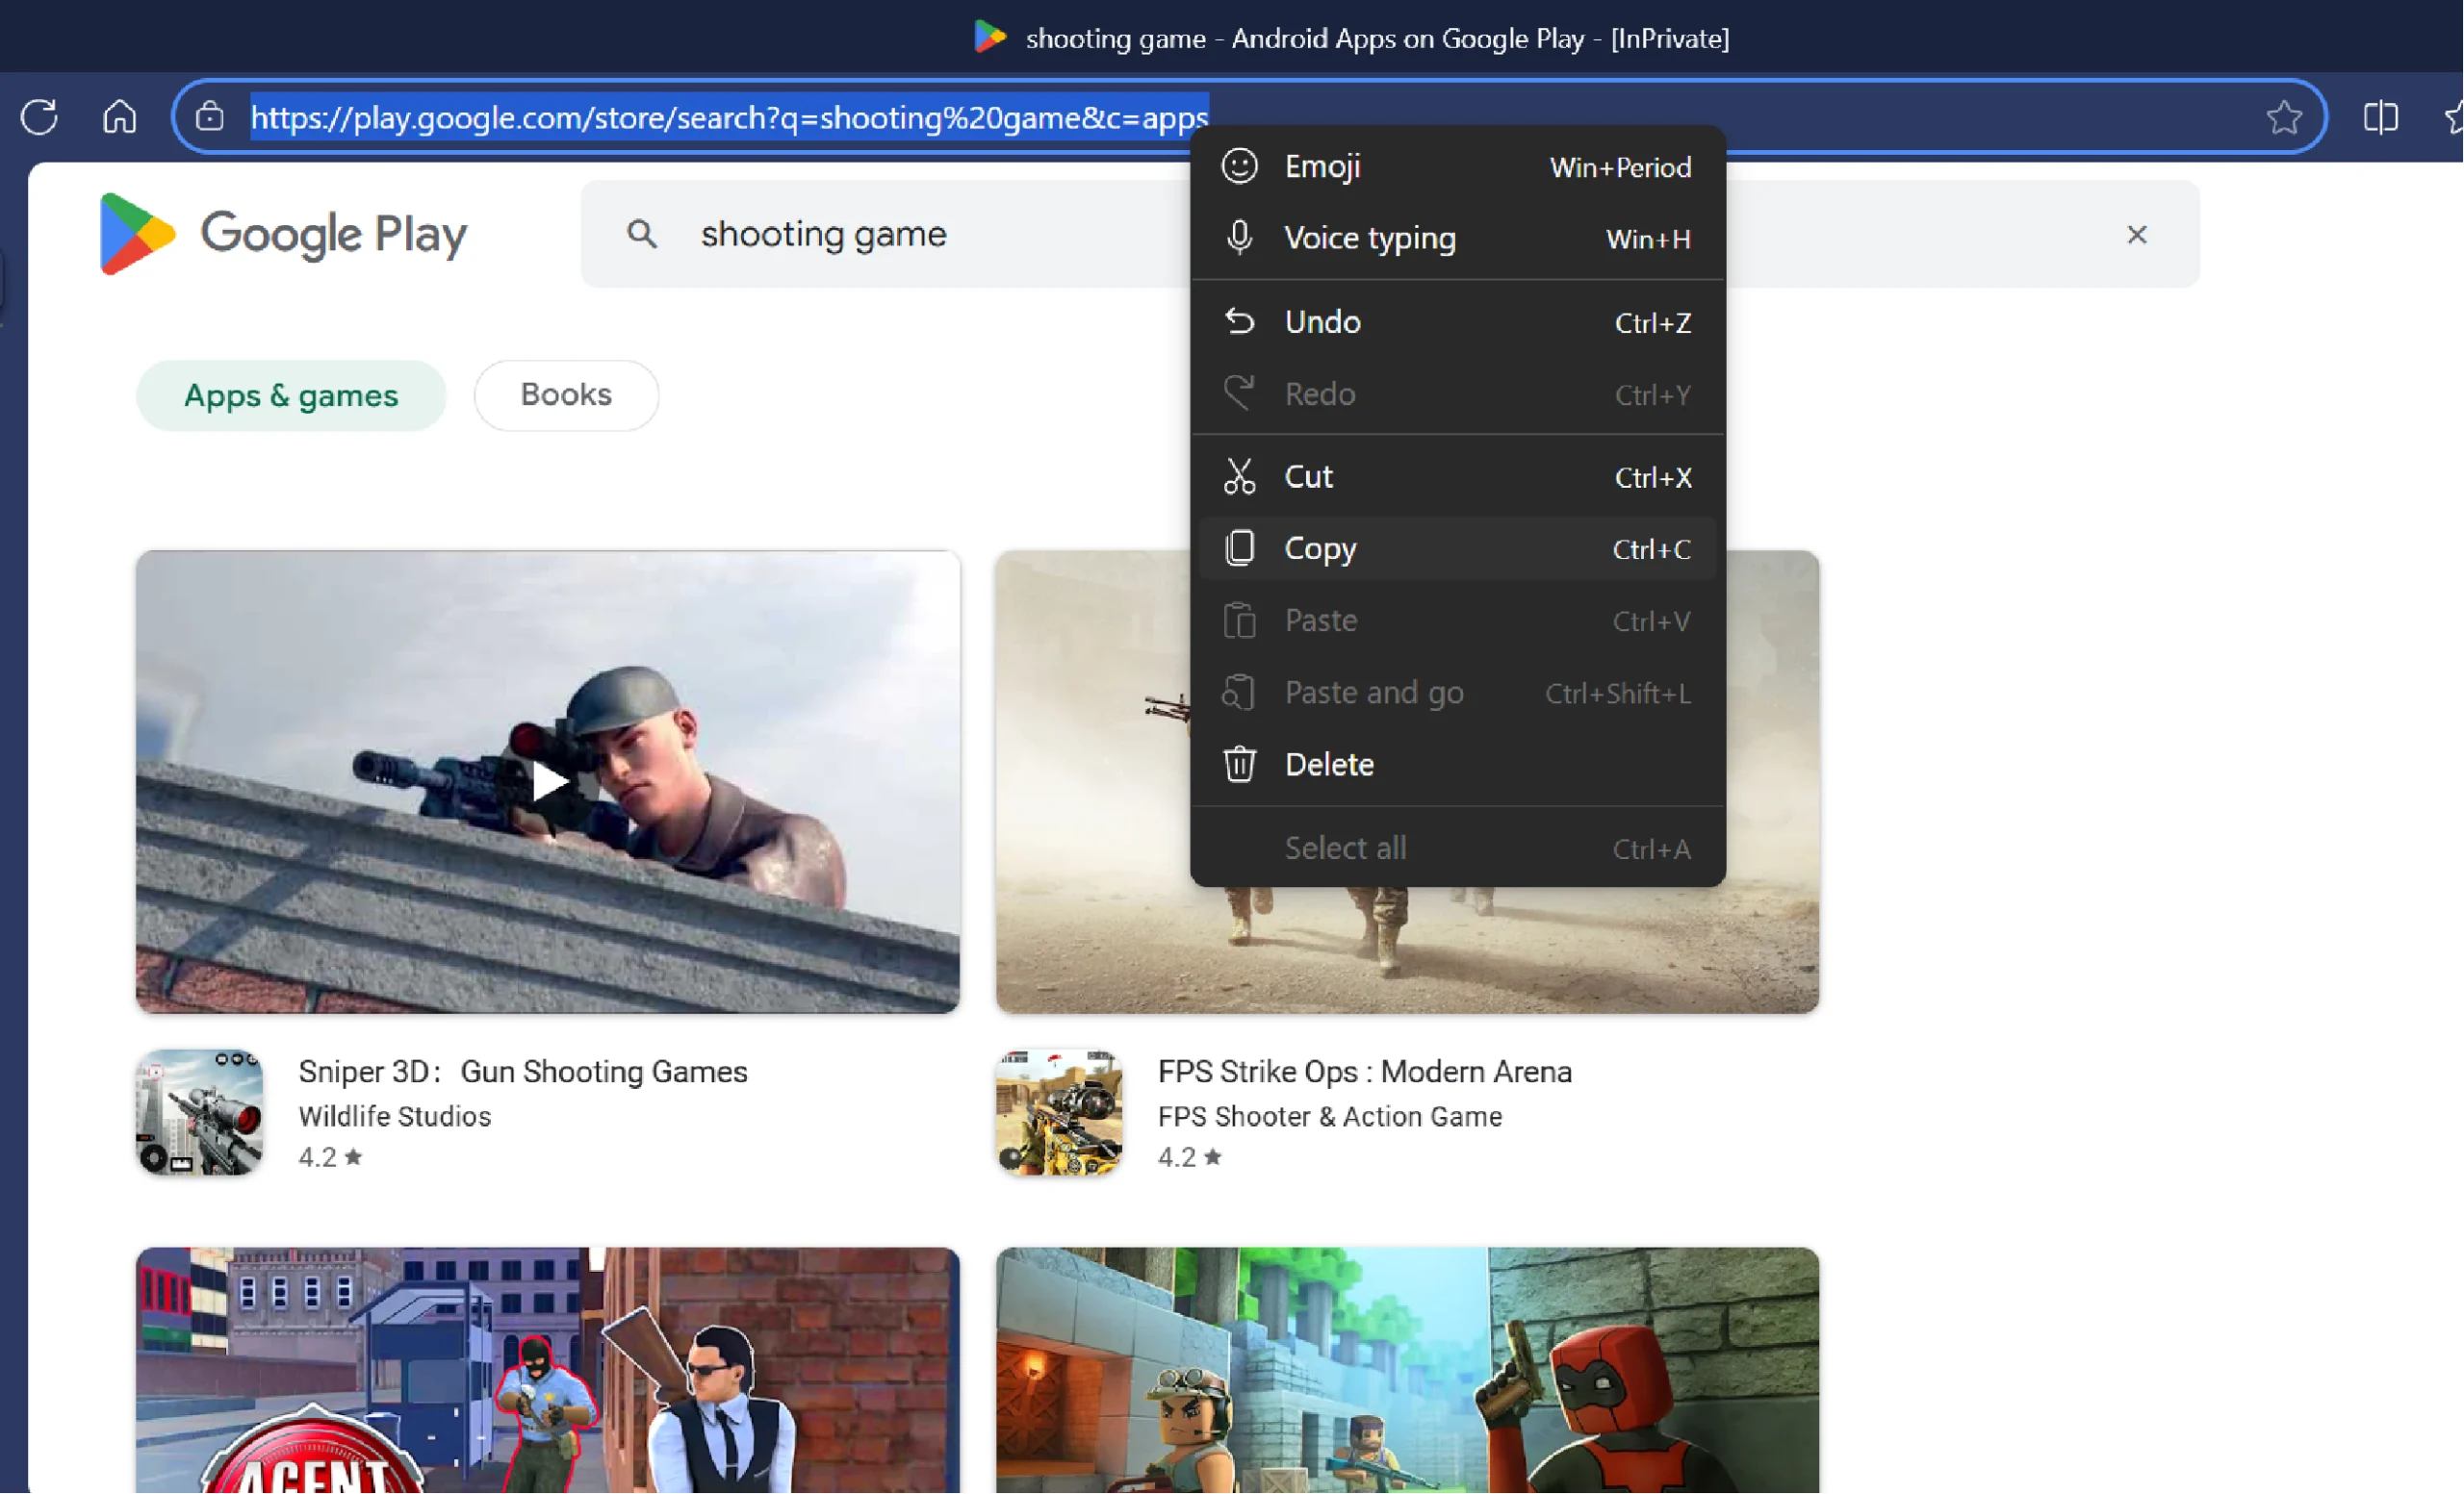
Task: Open the split screen icon
Action: click(x=2380, y=117)
